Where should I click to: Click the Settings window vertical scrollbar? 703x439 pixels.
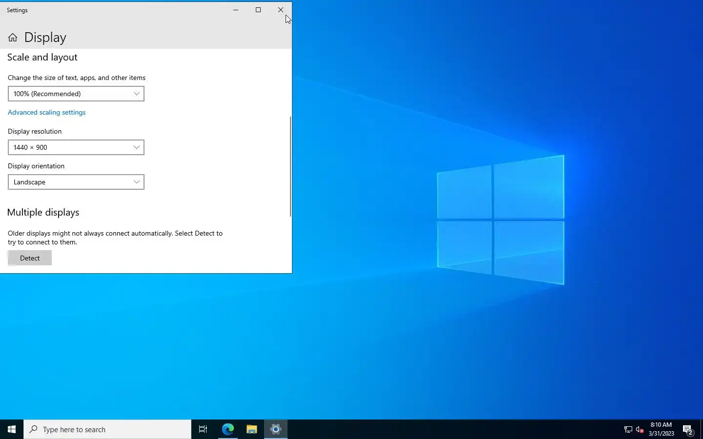point(290,166)
